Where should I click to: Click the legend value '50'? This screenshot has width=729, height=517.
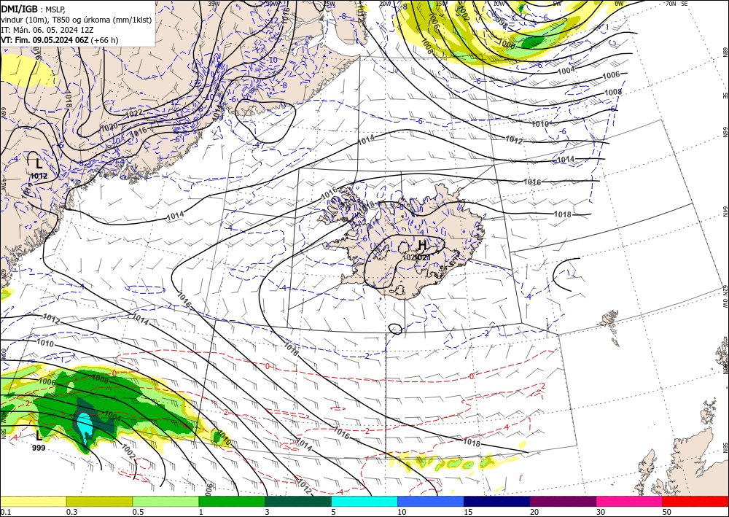667,512
